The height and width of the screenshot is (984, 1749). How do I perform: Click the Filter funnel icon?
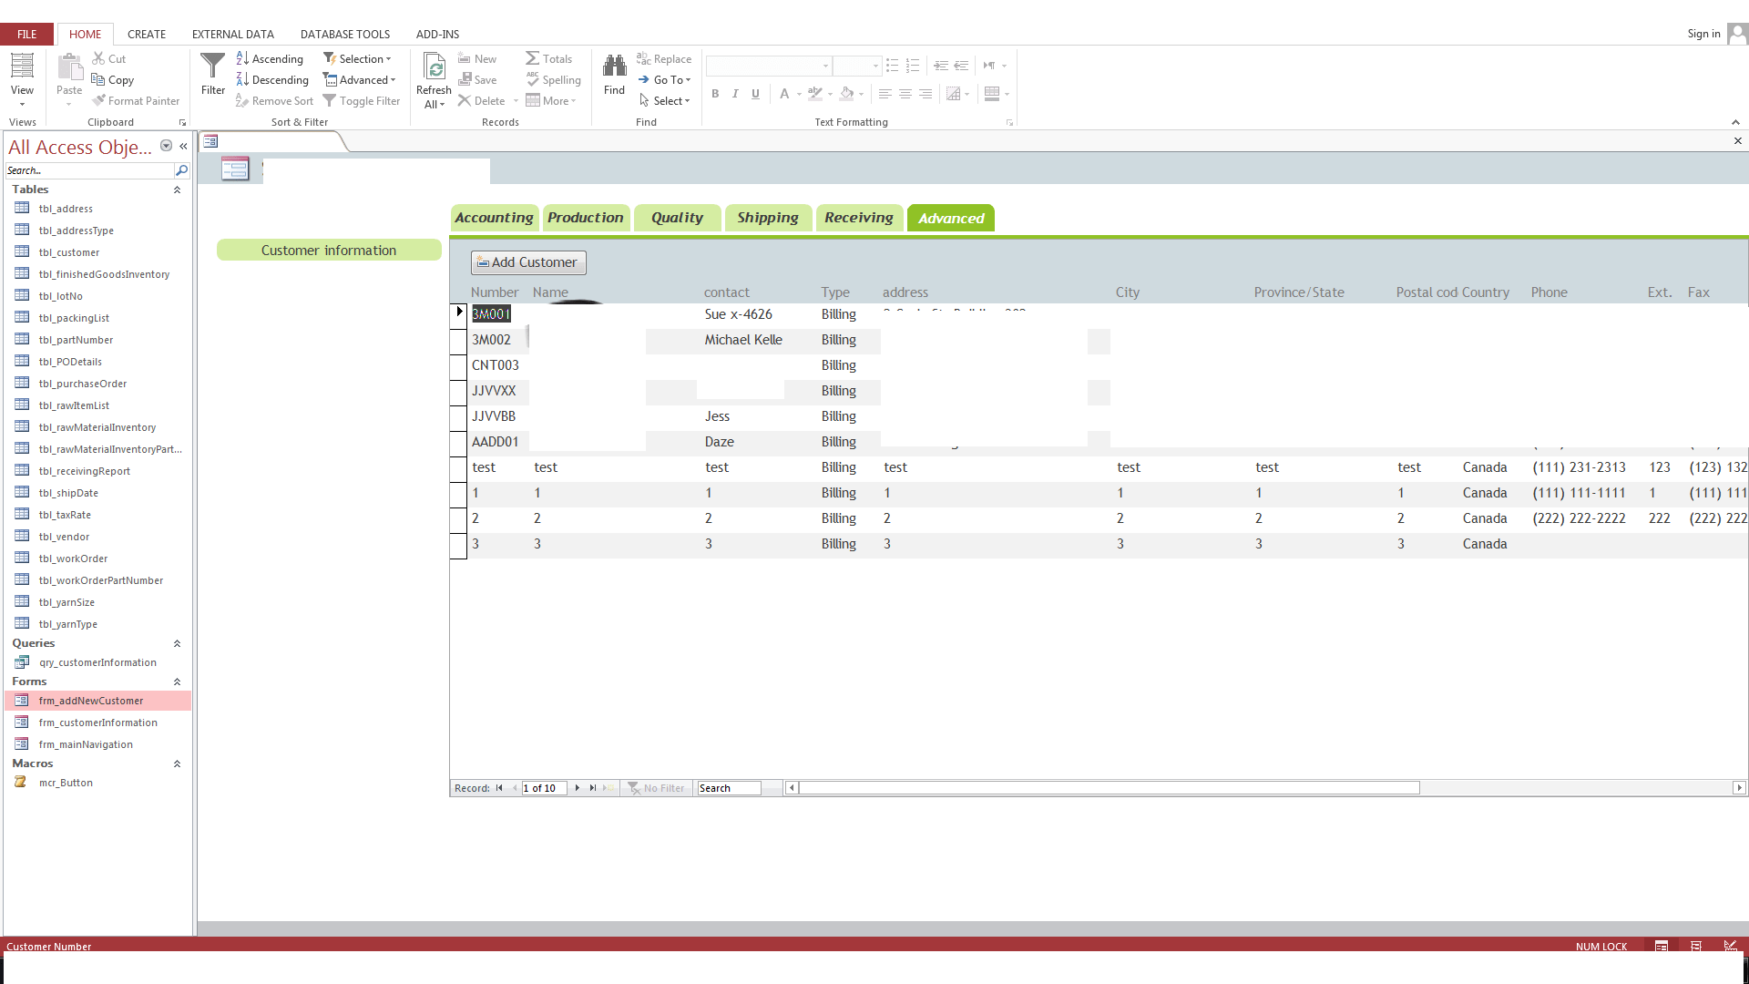point(212,67)
